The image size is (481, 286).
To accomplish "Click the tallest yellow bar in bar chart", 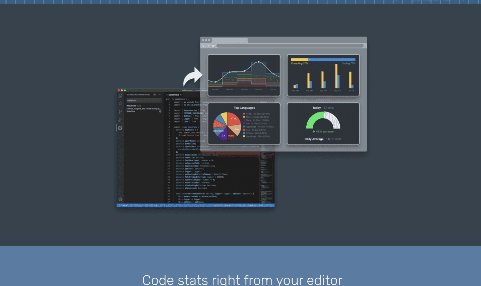I will click(x=336, y=76).
